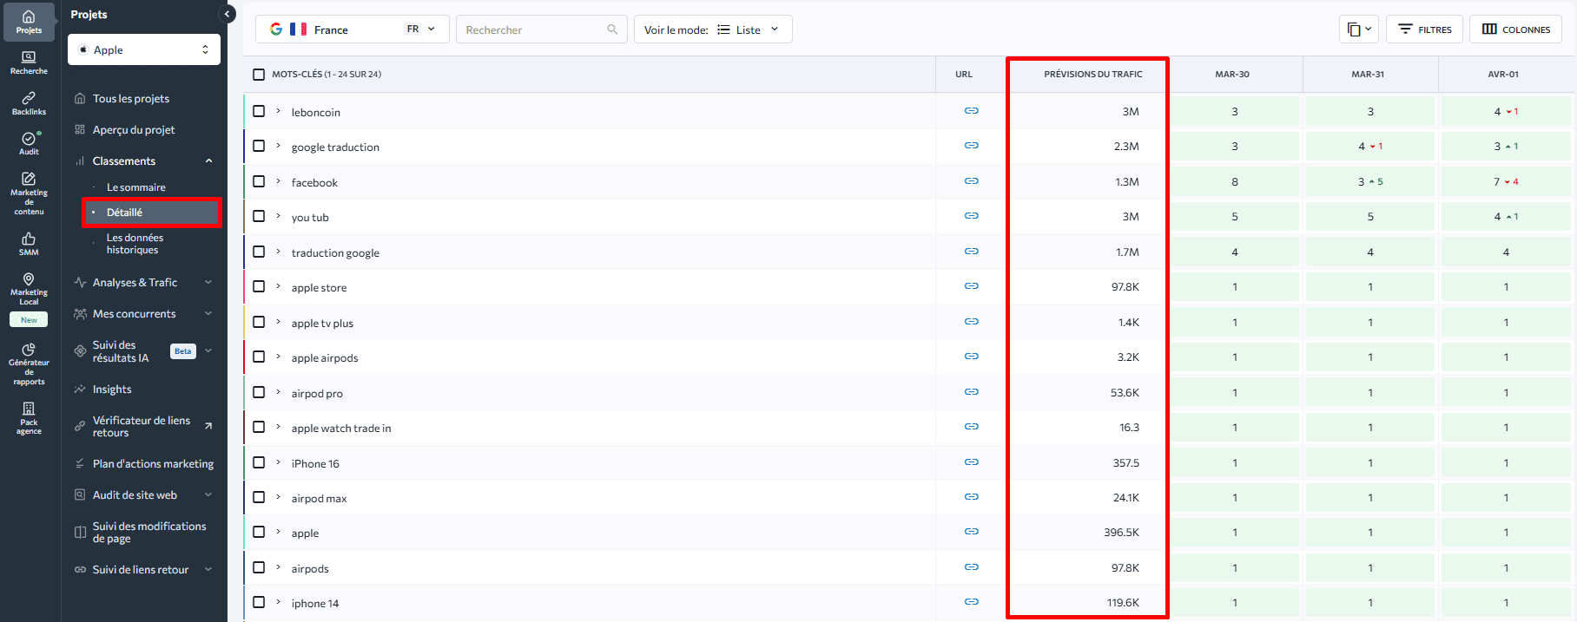Open the Voir le mode Liste dropdown
Screen dimensions: 1577x622
click(713, 29)
